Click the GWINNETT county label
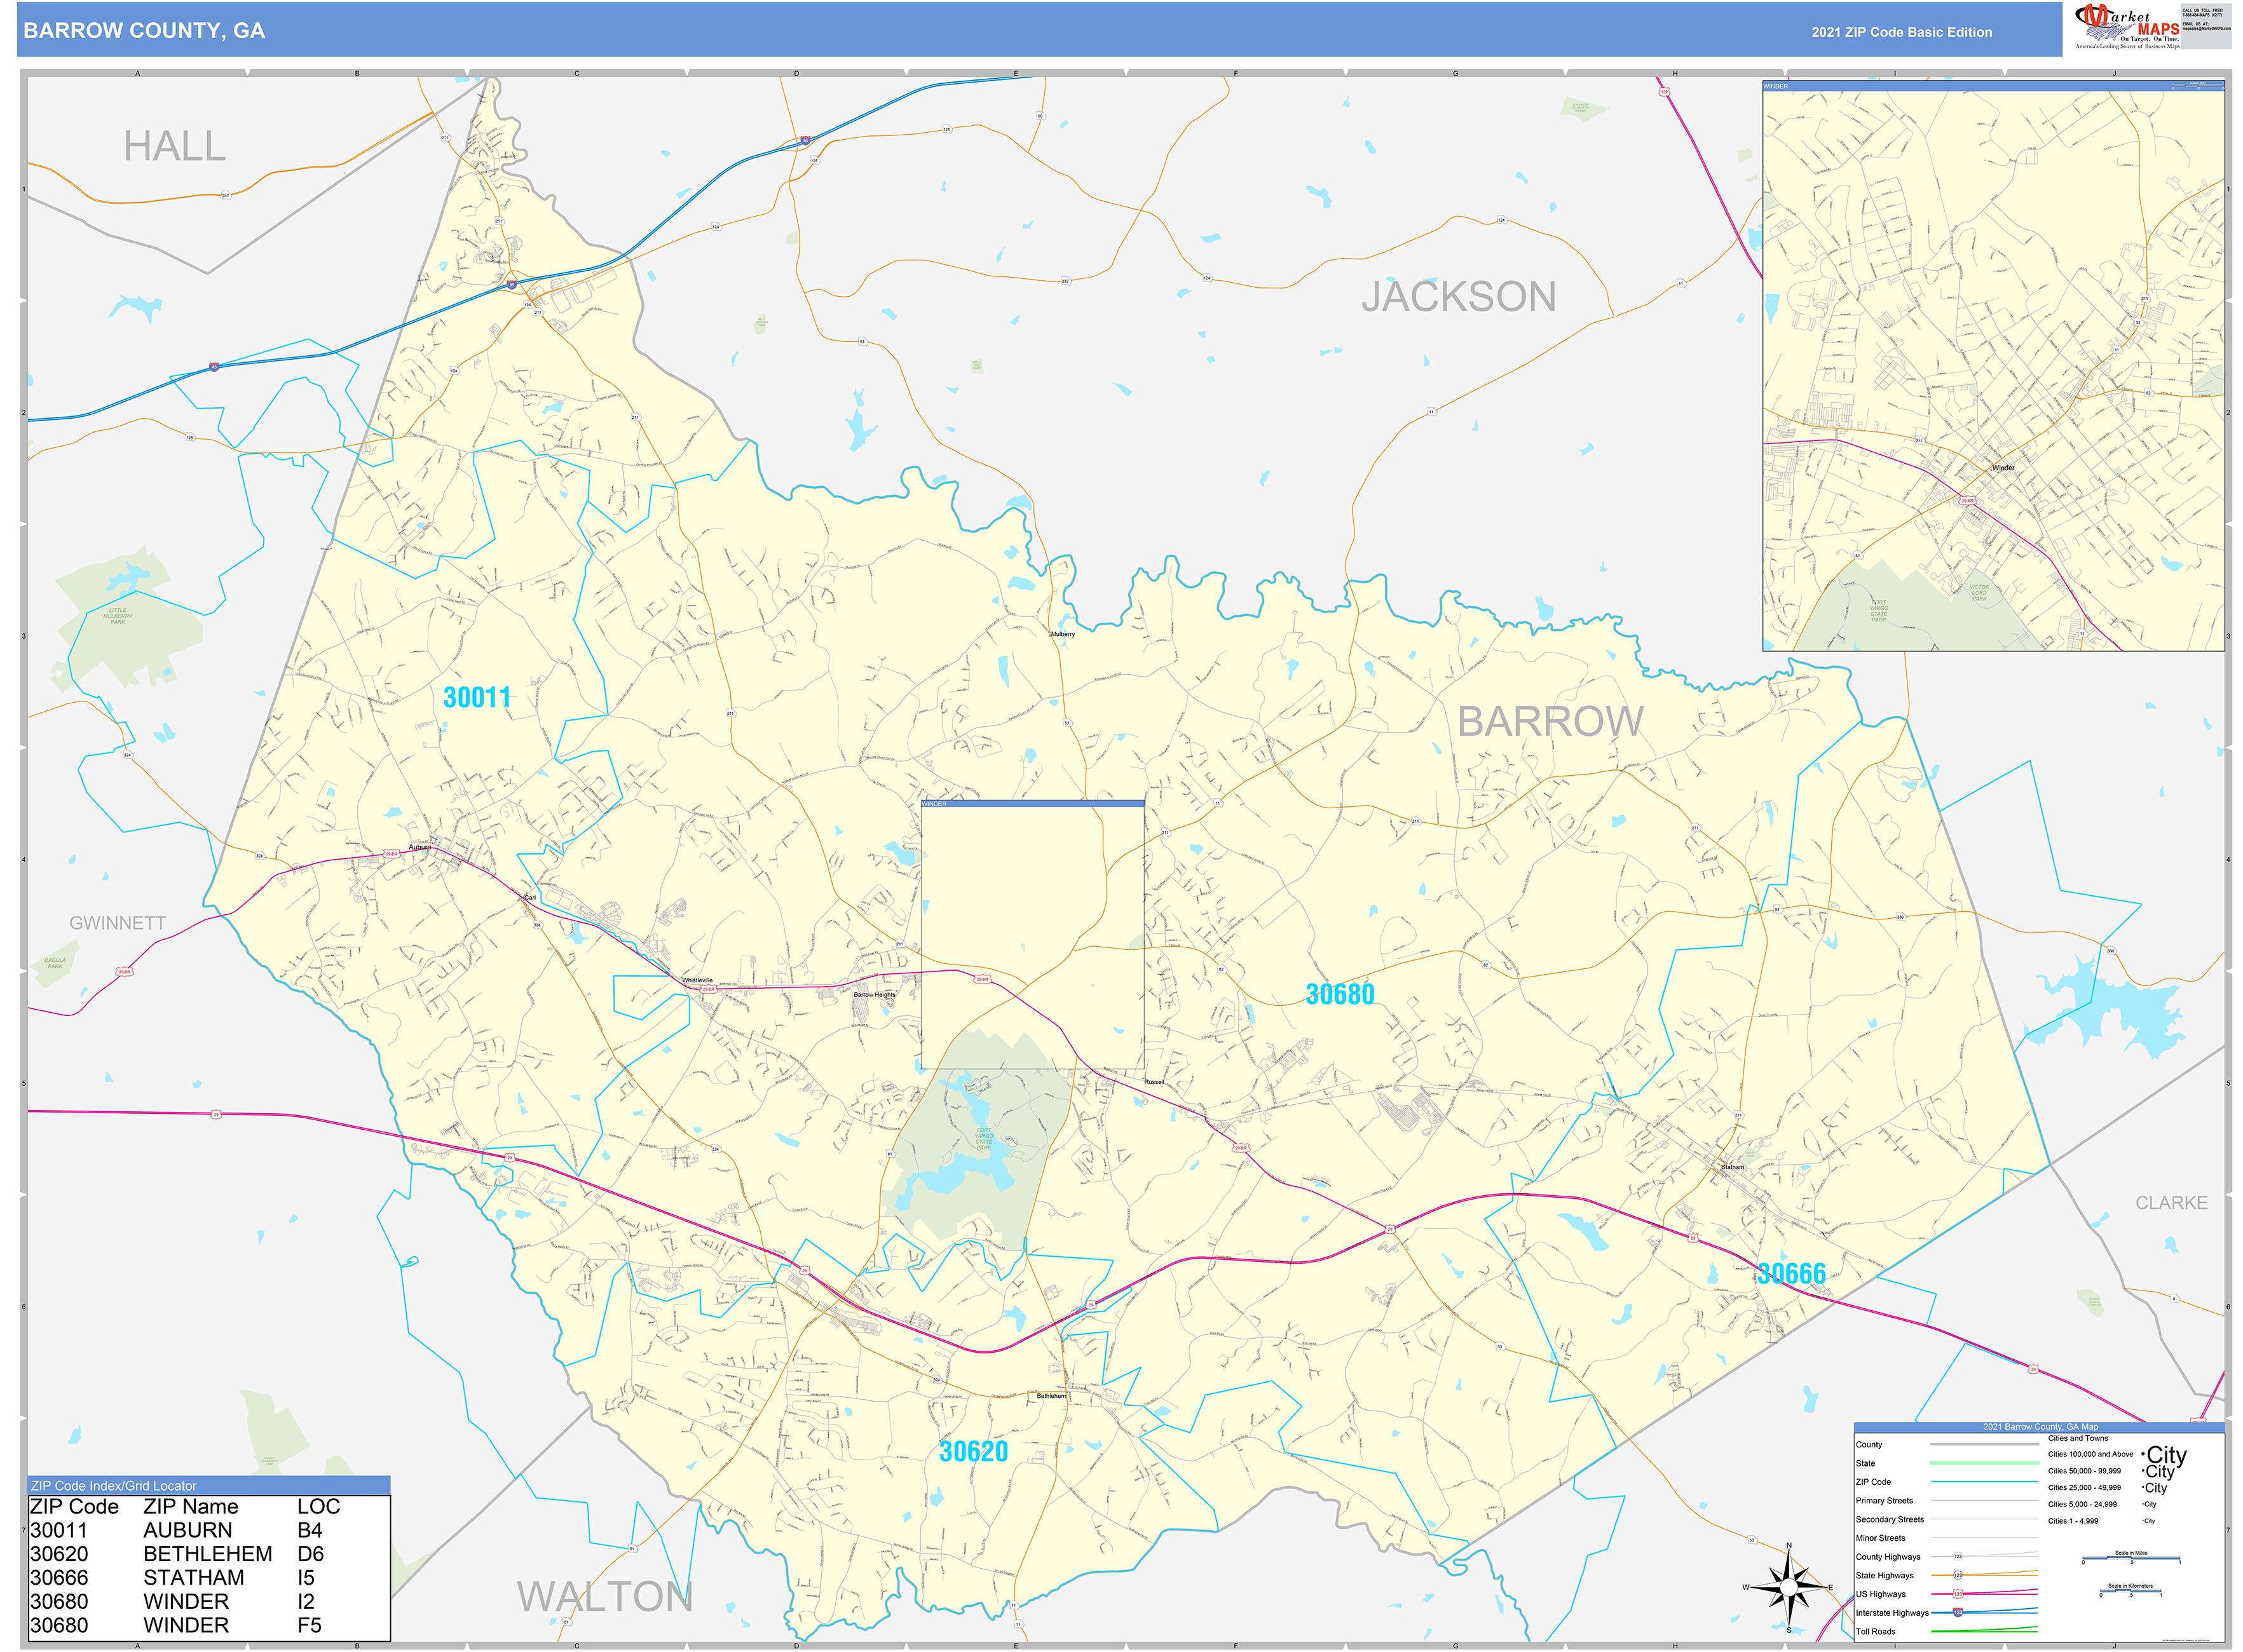The width and height of the screenshot is (2243, 1652). (117, 923)
